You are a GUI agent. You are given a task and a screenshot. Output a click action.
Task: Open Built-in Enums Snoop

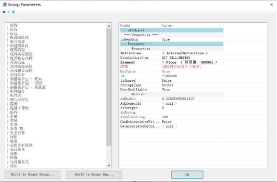click(x=32, y=175)
